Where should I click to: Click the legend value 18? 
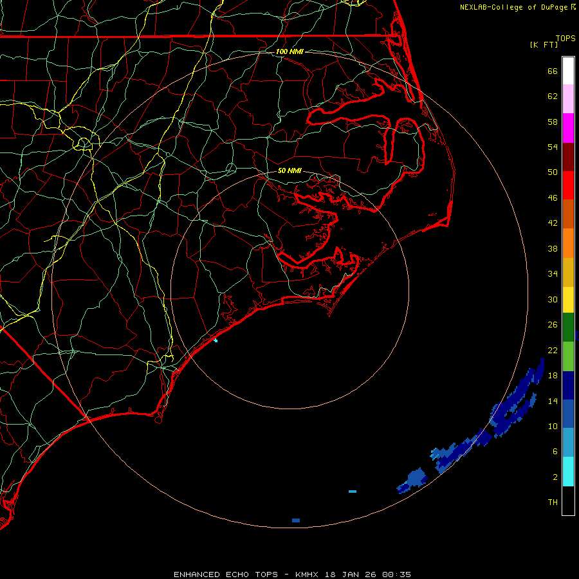(x=553, y=376)
